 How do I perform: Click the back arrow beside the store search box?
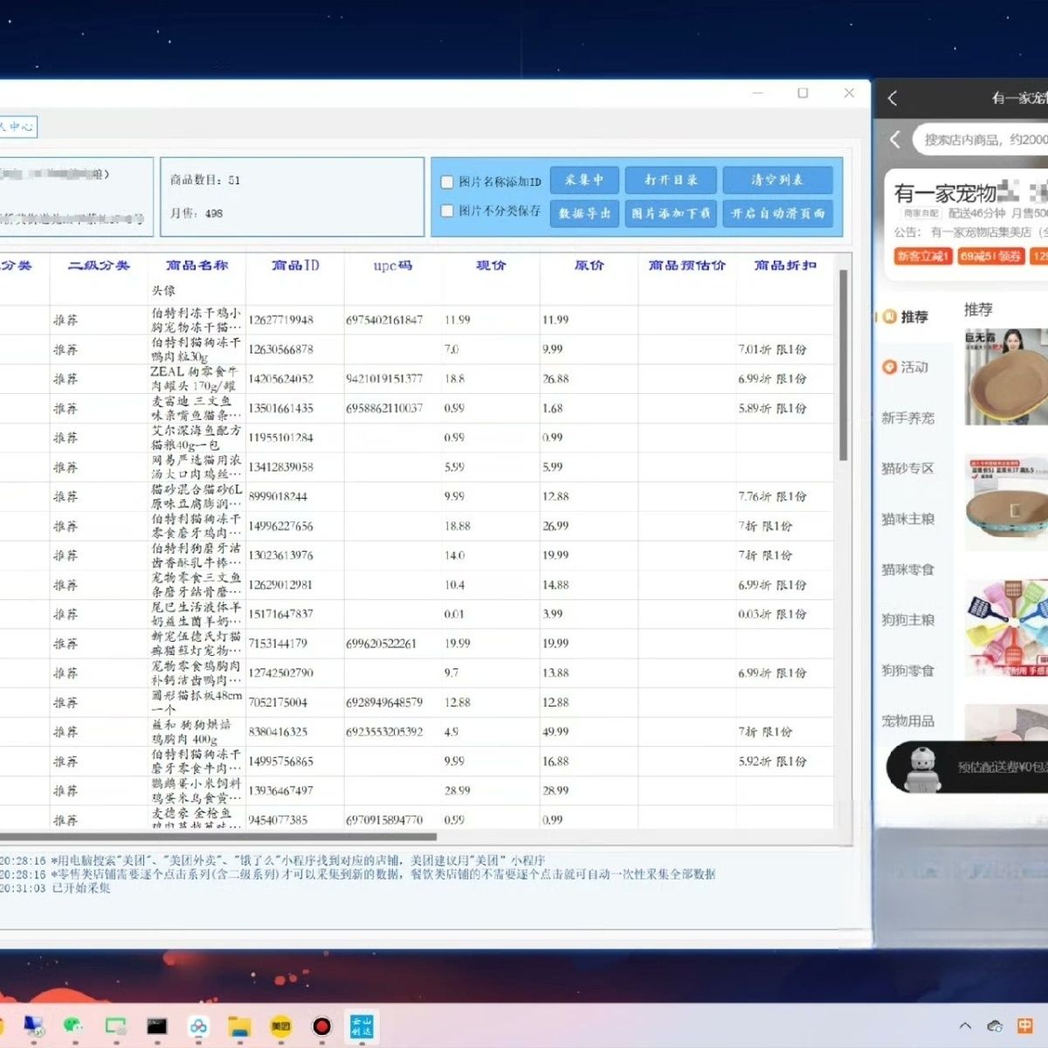pyautogui.click(x=895, y=140)
